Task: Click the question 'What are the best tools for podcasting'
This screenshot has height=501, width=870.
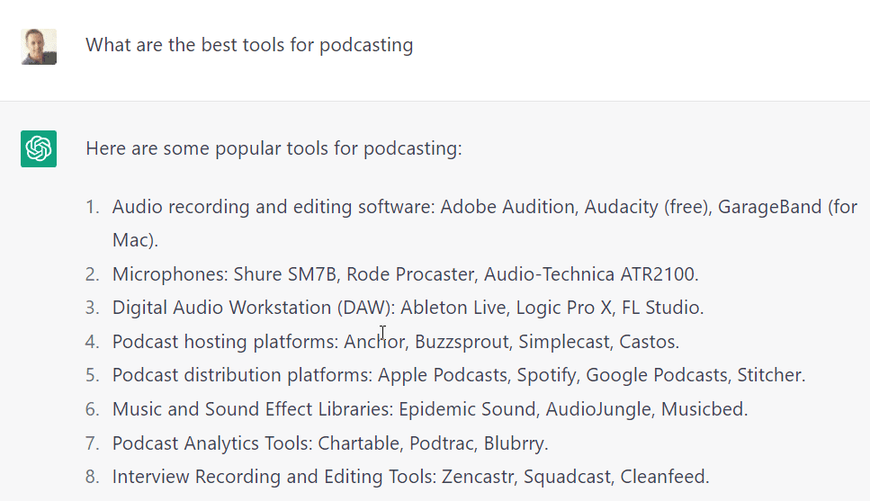Action: (x=249, y=45)
